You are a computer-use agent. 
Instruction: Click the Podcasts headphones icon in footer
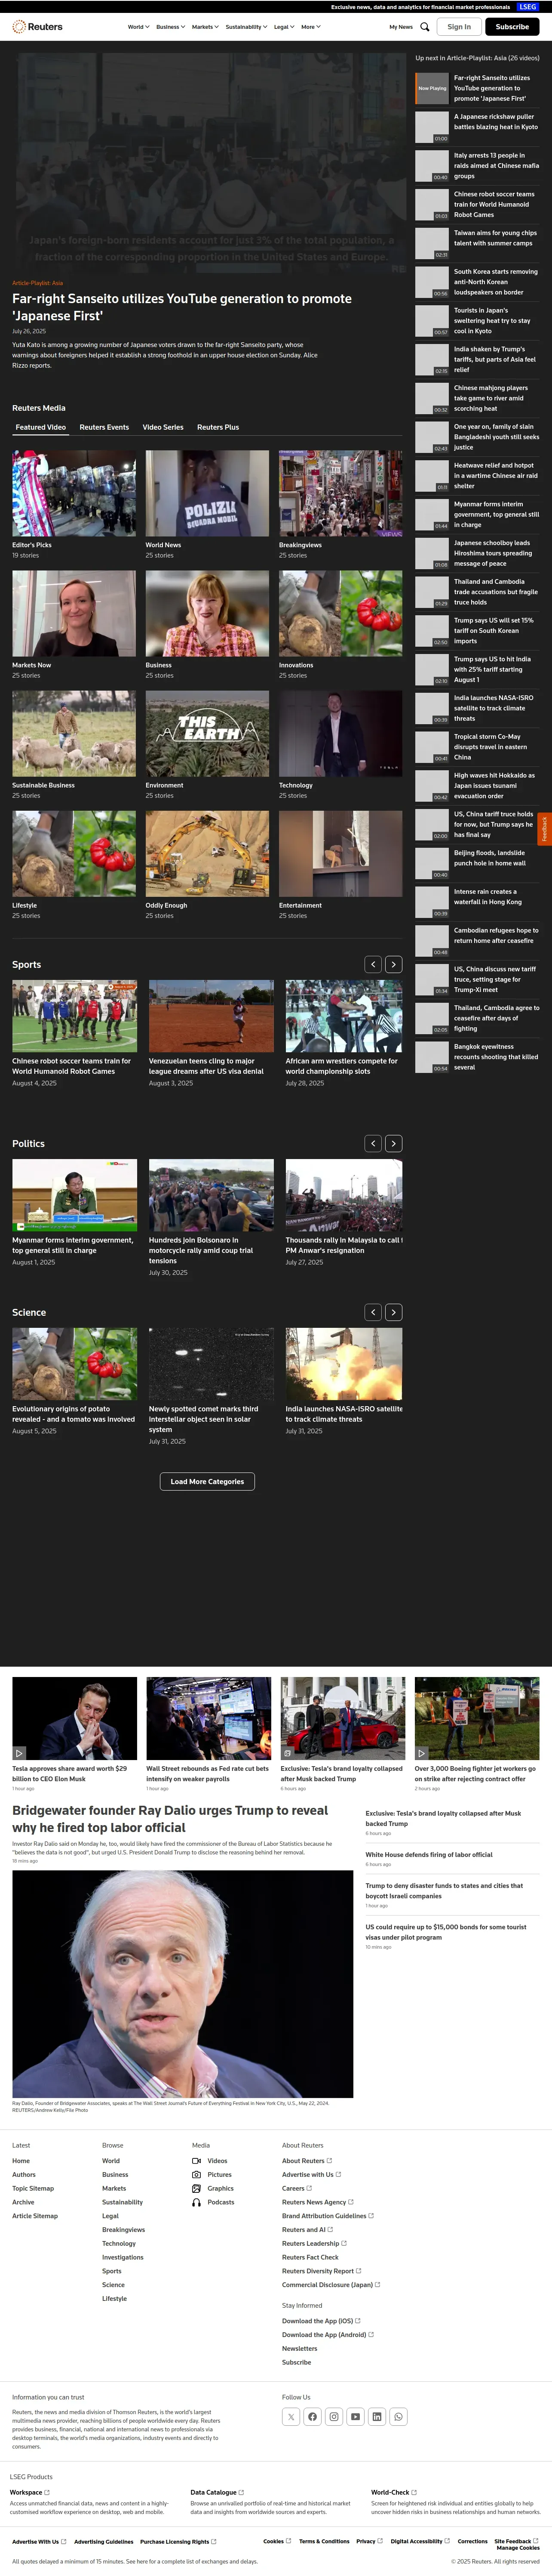pyautogui.click(x=196, y=2202)
